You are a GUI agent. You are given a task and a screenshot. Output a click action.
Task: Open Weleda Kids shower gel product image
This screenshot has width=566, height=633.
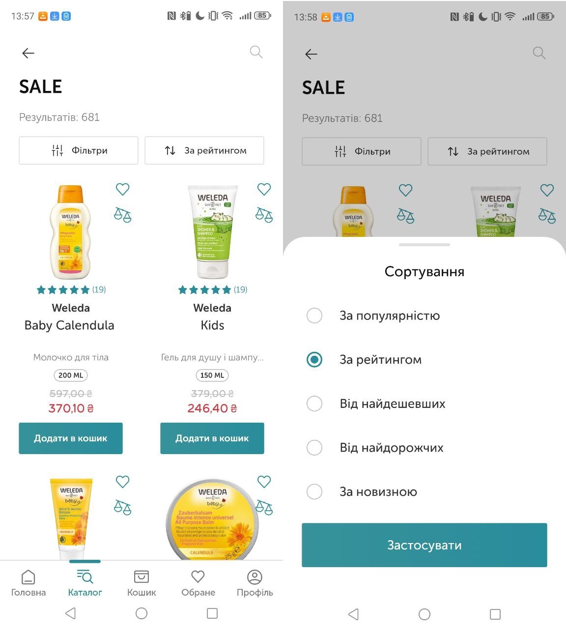[x=213, y=232]
